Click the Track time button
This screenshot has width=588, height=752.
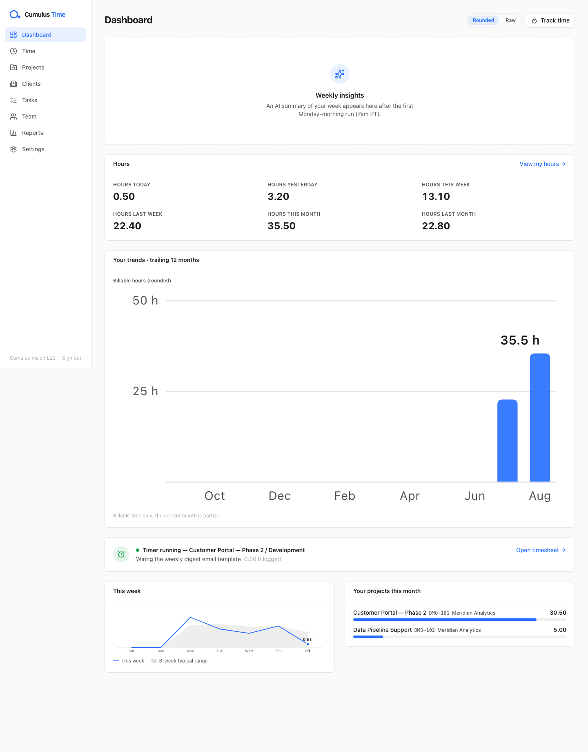tap(550, 20)
